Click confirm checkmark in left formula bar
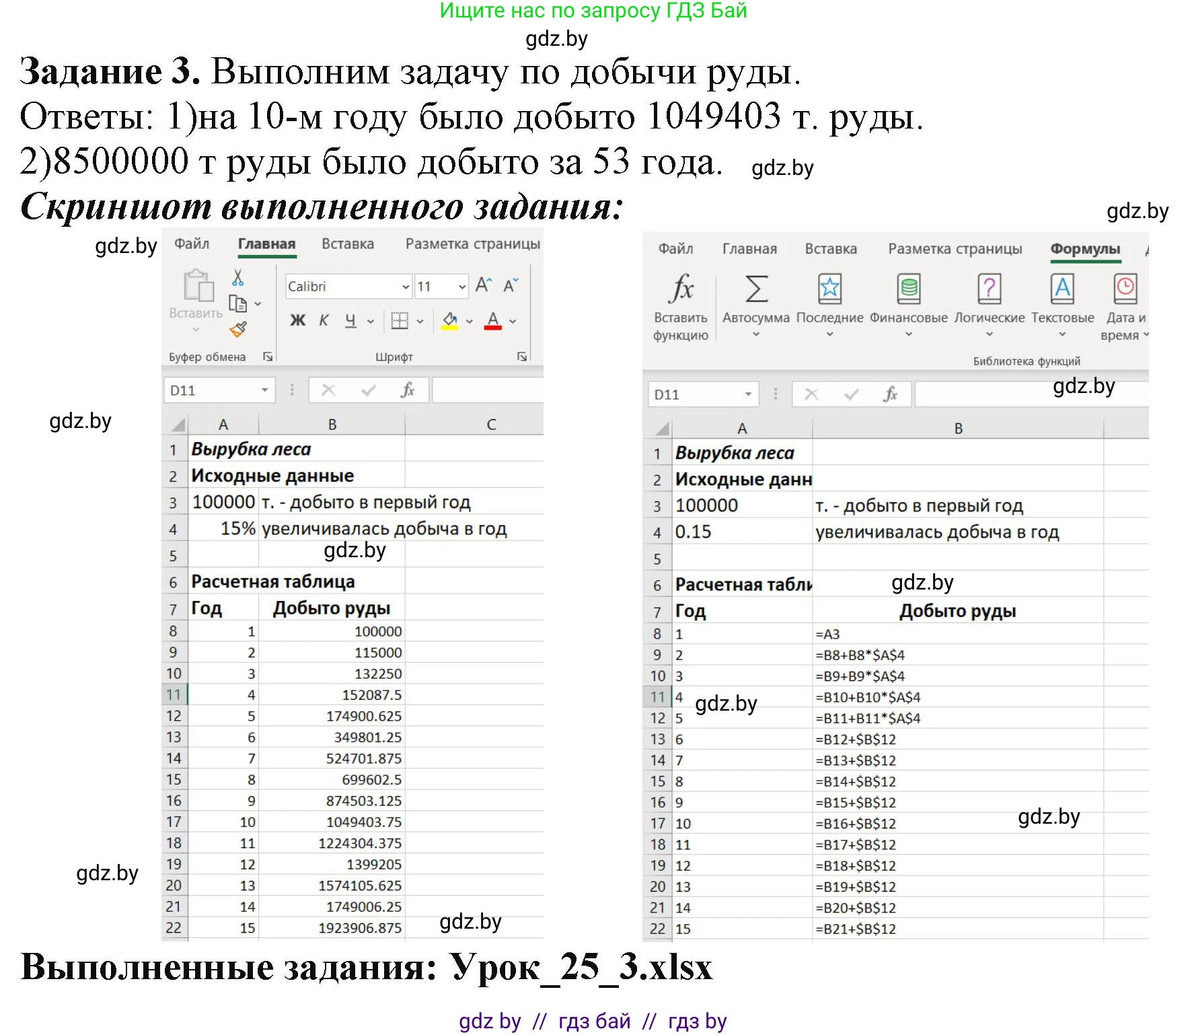 click(x=368, y=390)
